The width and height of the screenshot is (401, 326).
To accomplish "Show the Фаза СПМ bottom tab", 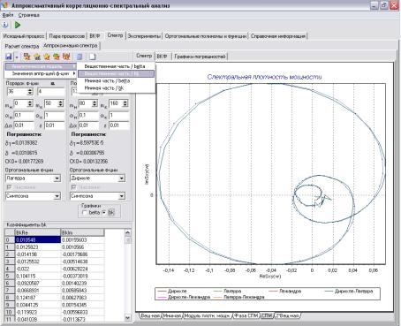I will tap(246, 315).
